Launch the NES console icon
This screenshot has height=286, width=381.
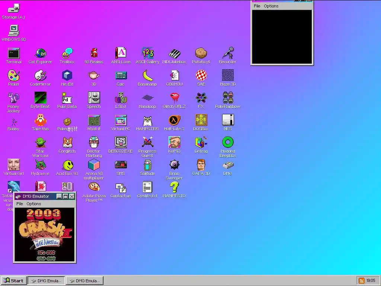228,123
